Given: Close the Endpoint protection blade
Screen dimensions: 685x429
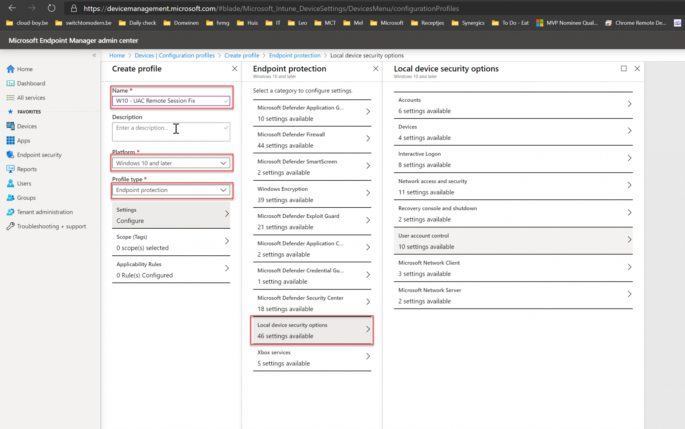Looking at the screenshot, I should [x=376, y=68].
